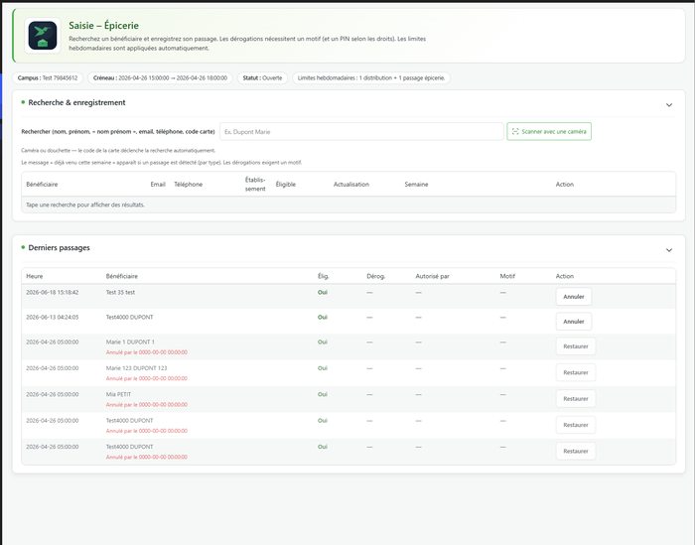The width and height of the screenshot is (695, 545).
Task: Click the Recherche & enregistrement heading
Action: pos(76,103)
